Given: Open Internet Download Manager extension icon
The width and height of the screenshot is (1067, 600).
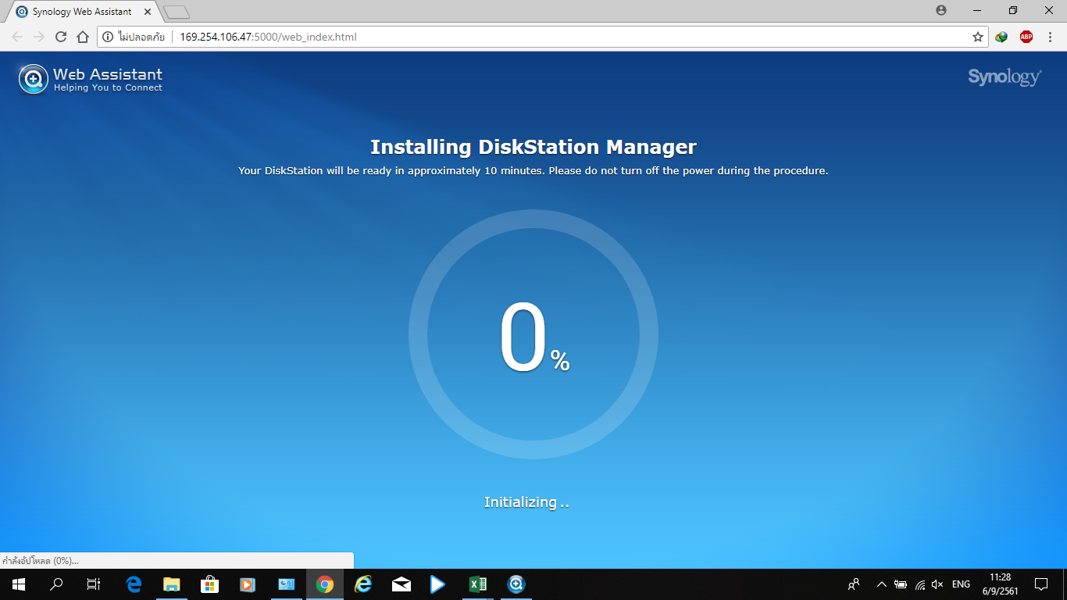Looking at the screenshot, I should pyautogui.click(x=1001, y=37).
